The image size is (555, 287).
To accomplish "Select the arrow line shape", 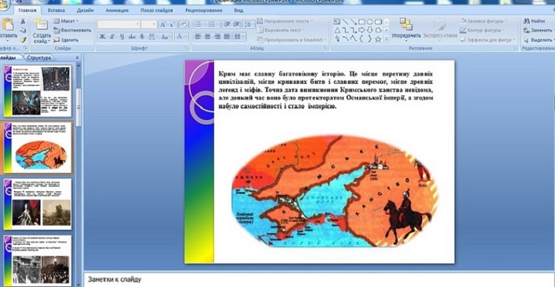I will (x=353, y=21).
